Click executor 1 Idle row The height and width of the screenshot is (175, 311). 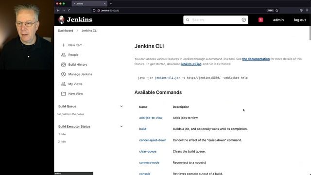click(62, 134)
